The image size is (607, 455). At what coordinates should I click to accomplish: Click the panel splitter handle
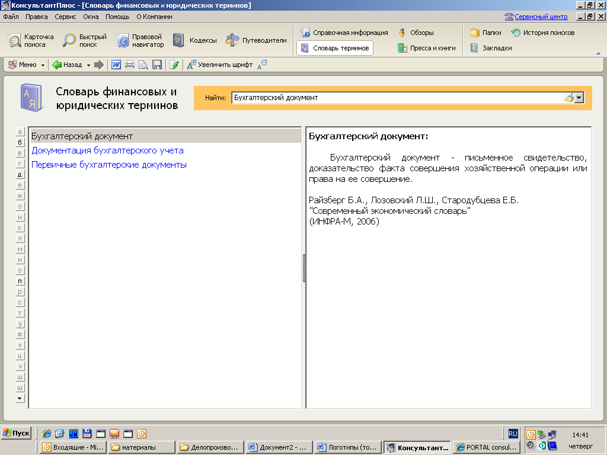tap(304, 268)
